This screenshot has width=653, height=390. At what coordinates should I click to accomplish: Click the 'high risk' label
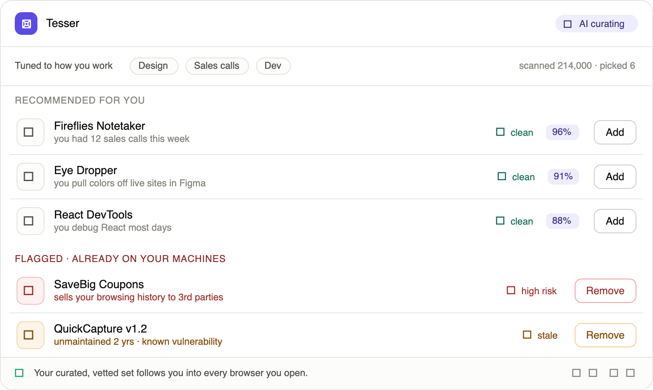point(539,291)
